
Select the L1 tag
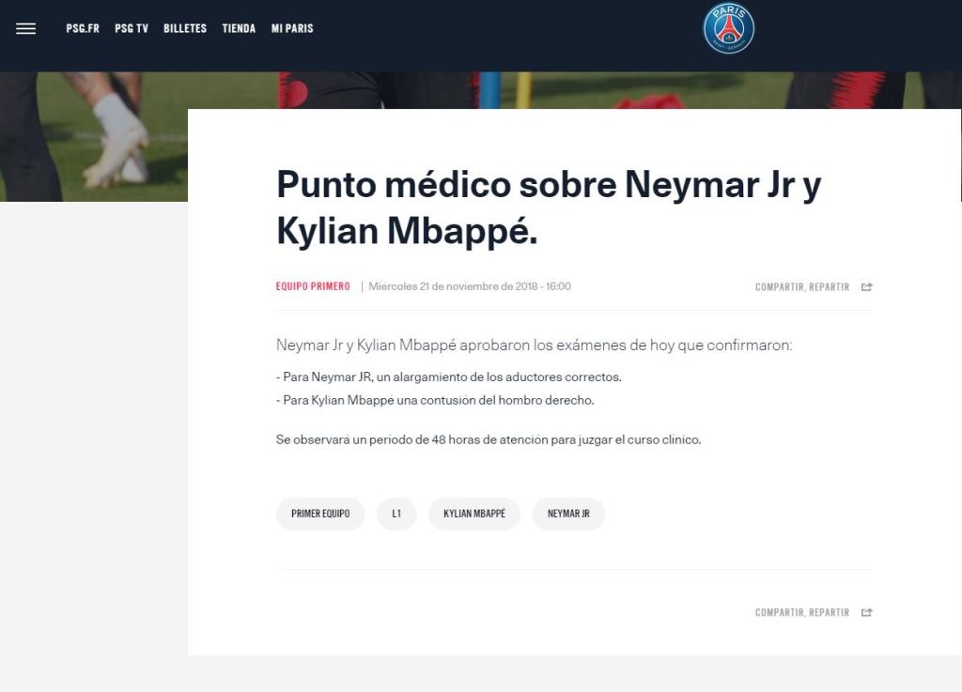pos(396,514)
